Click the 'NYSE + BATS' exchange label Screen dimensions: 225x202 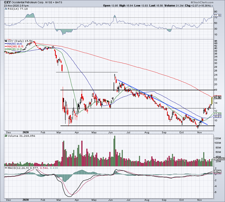[54, 2]
